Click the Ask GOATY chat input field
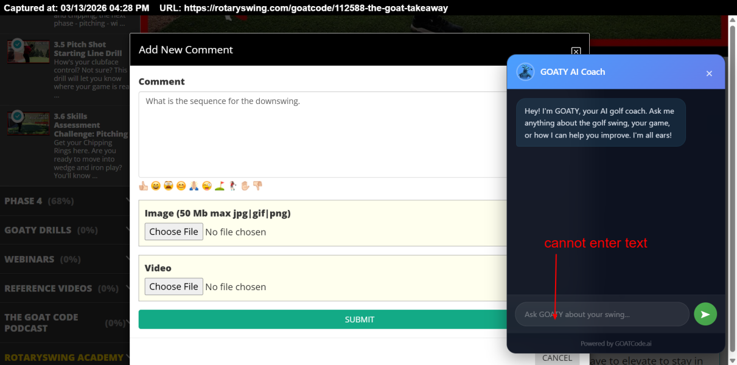Viewport: 737px width, 365px height. point(601,315)
